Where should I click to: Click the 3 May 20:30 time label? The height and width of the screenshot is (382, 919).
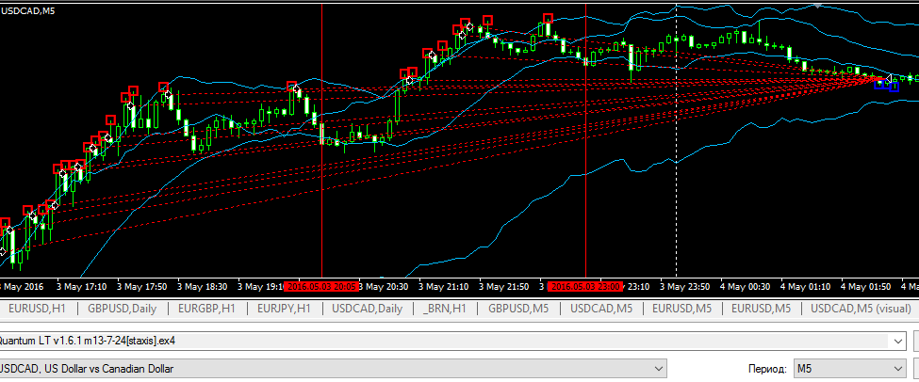(384, 287)
